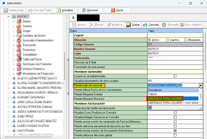Collapse the top user node in the tree
The image size is (207, 139).
pyautogui.click(x=9, y=17)
